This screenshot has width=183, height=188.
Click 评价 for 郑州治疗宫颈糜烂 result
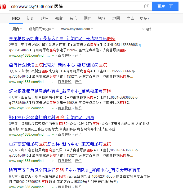(x=78, y=135)
